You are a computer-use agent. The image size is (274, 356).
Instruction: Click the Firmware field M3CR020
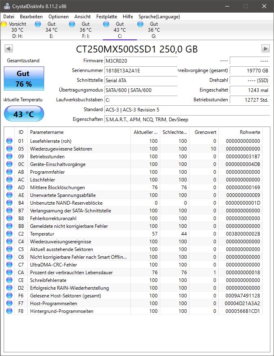click(x=141, y=61)
